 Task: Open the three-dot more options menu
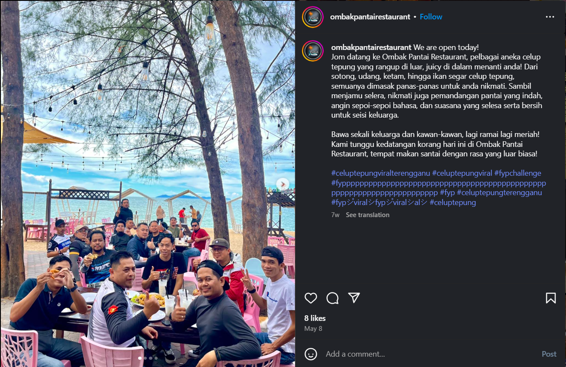click(550, 17)
